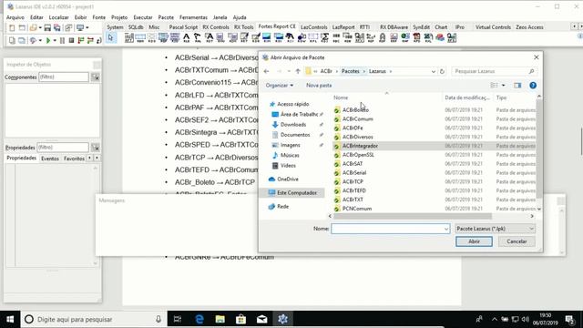Click the New Unit toolbar icon
The width and height of the screenshot is (583, 328).
(12, 28)
